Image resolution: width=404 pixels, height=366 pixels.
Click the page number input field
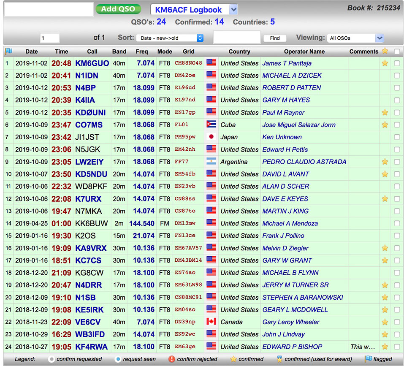pos(50,38)
